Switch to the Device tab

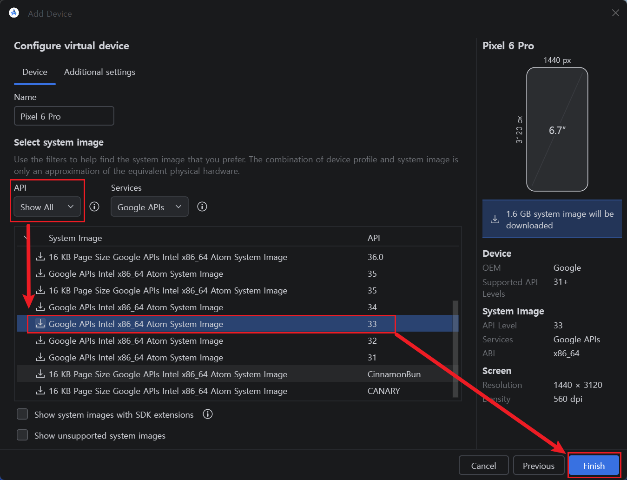(35, 72)
